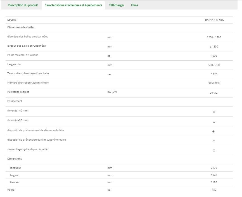Viewport: 242px width, 197px height.
Task: Click the Poids maximal de la balle row label
Action: [x=23, y=55]
